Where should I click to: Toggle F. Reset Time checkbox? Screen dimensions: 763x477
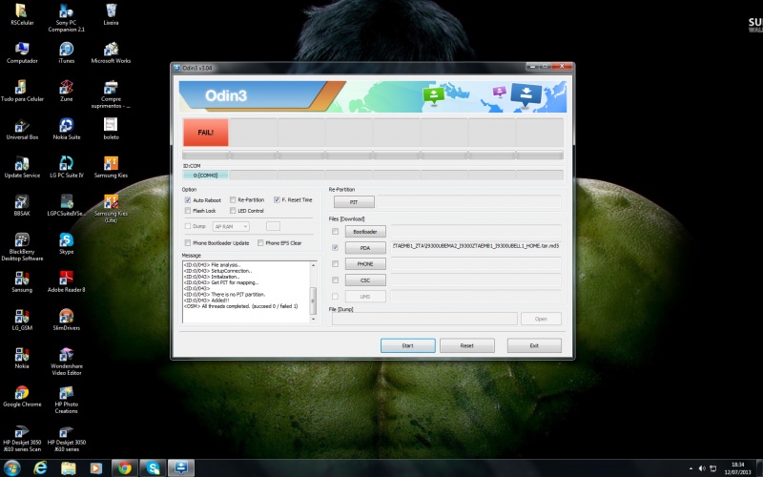coord(277,200)
